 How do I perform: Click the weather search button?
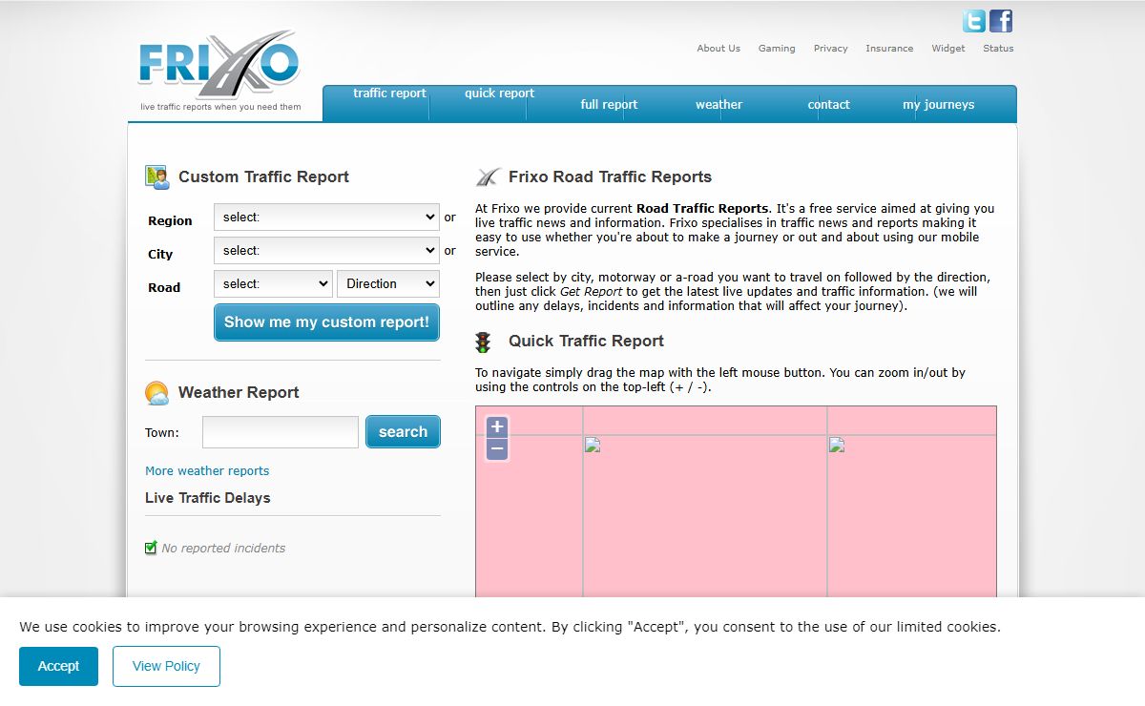pos(403,432)
